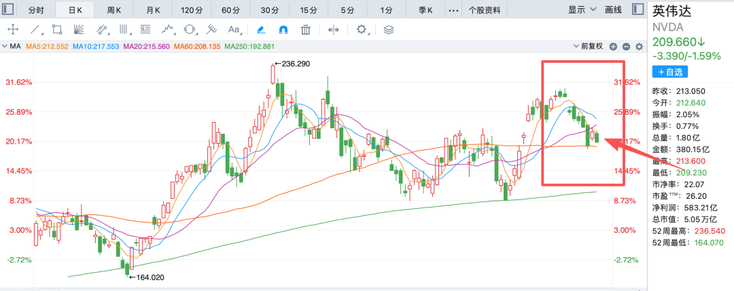This screenshot has height=291, width=734.
Task: Open the 个股资料 stock info tab
Action: click(484, 9)
